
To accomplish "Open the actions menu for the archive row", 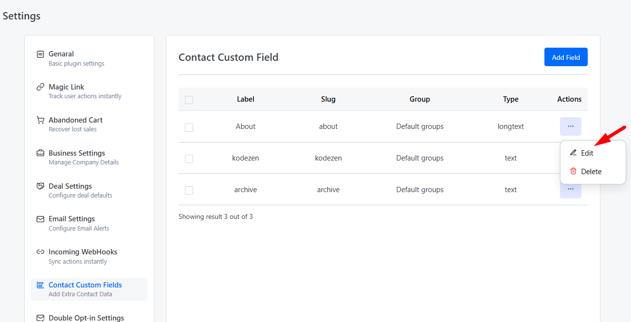I will click(571, 189).
